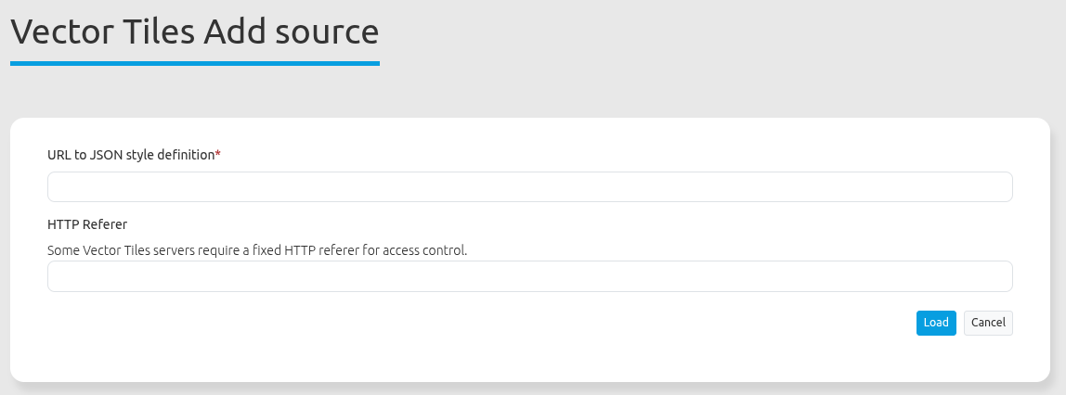Screen dimensions: 1066x395
Task: Focus the HTTP Referer text field
Action: 529,276
